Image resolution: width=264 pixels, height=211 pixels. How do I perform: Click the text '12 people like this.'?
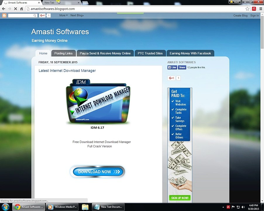pos(196,67)
